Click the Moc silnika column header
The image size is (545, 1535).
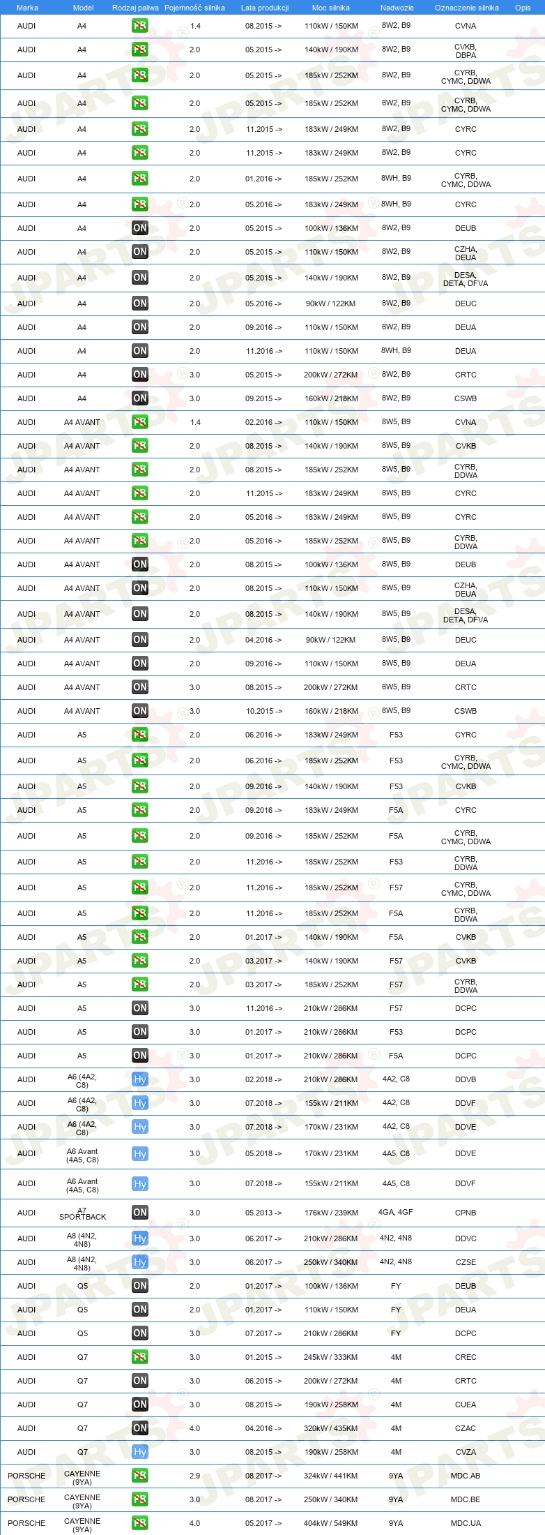pos(331,8)
